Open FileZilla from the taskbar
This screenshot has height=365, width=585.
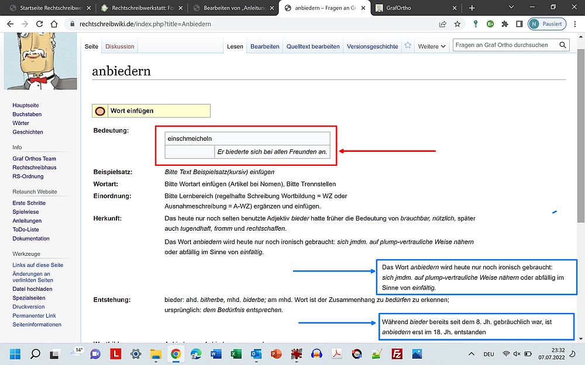coord(397,353)
